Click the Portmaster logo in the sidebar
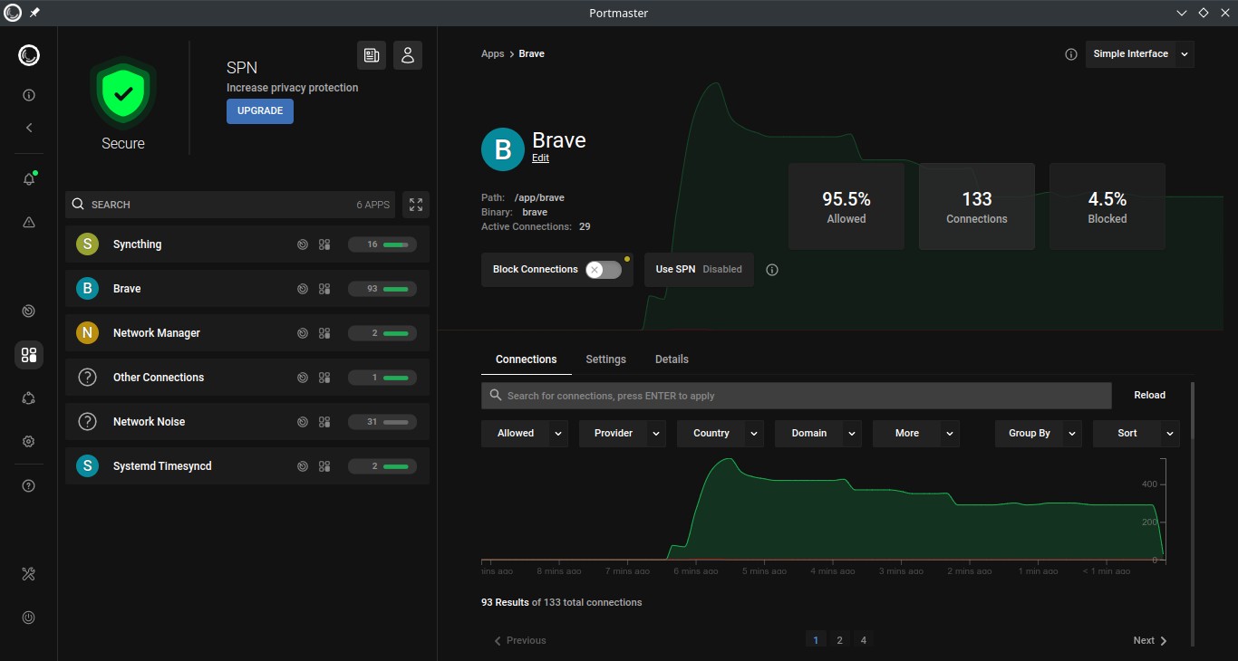1238x661 pixels. [x=29, y=55]
